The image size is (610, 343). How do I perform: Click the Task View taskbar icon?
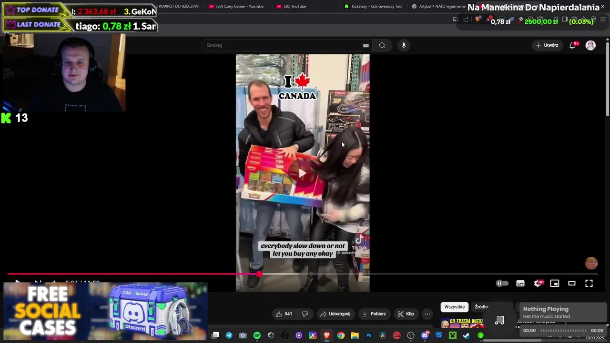pyautogui.click(x=215, y=335)
